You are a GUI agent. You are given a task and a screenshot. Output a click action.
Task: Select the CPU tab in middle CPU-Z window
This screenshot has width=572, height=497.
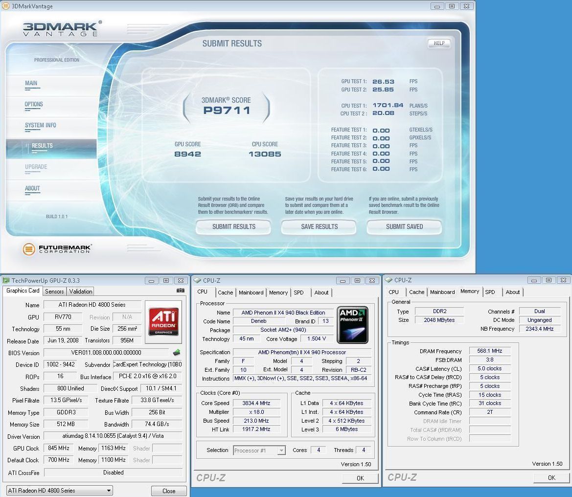(203, 292)
